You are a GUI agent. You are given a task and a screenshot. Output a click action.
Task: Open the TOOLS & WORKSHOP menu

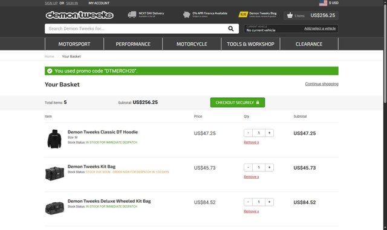pos(250,44)
